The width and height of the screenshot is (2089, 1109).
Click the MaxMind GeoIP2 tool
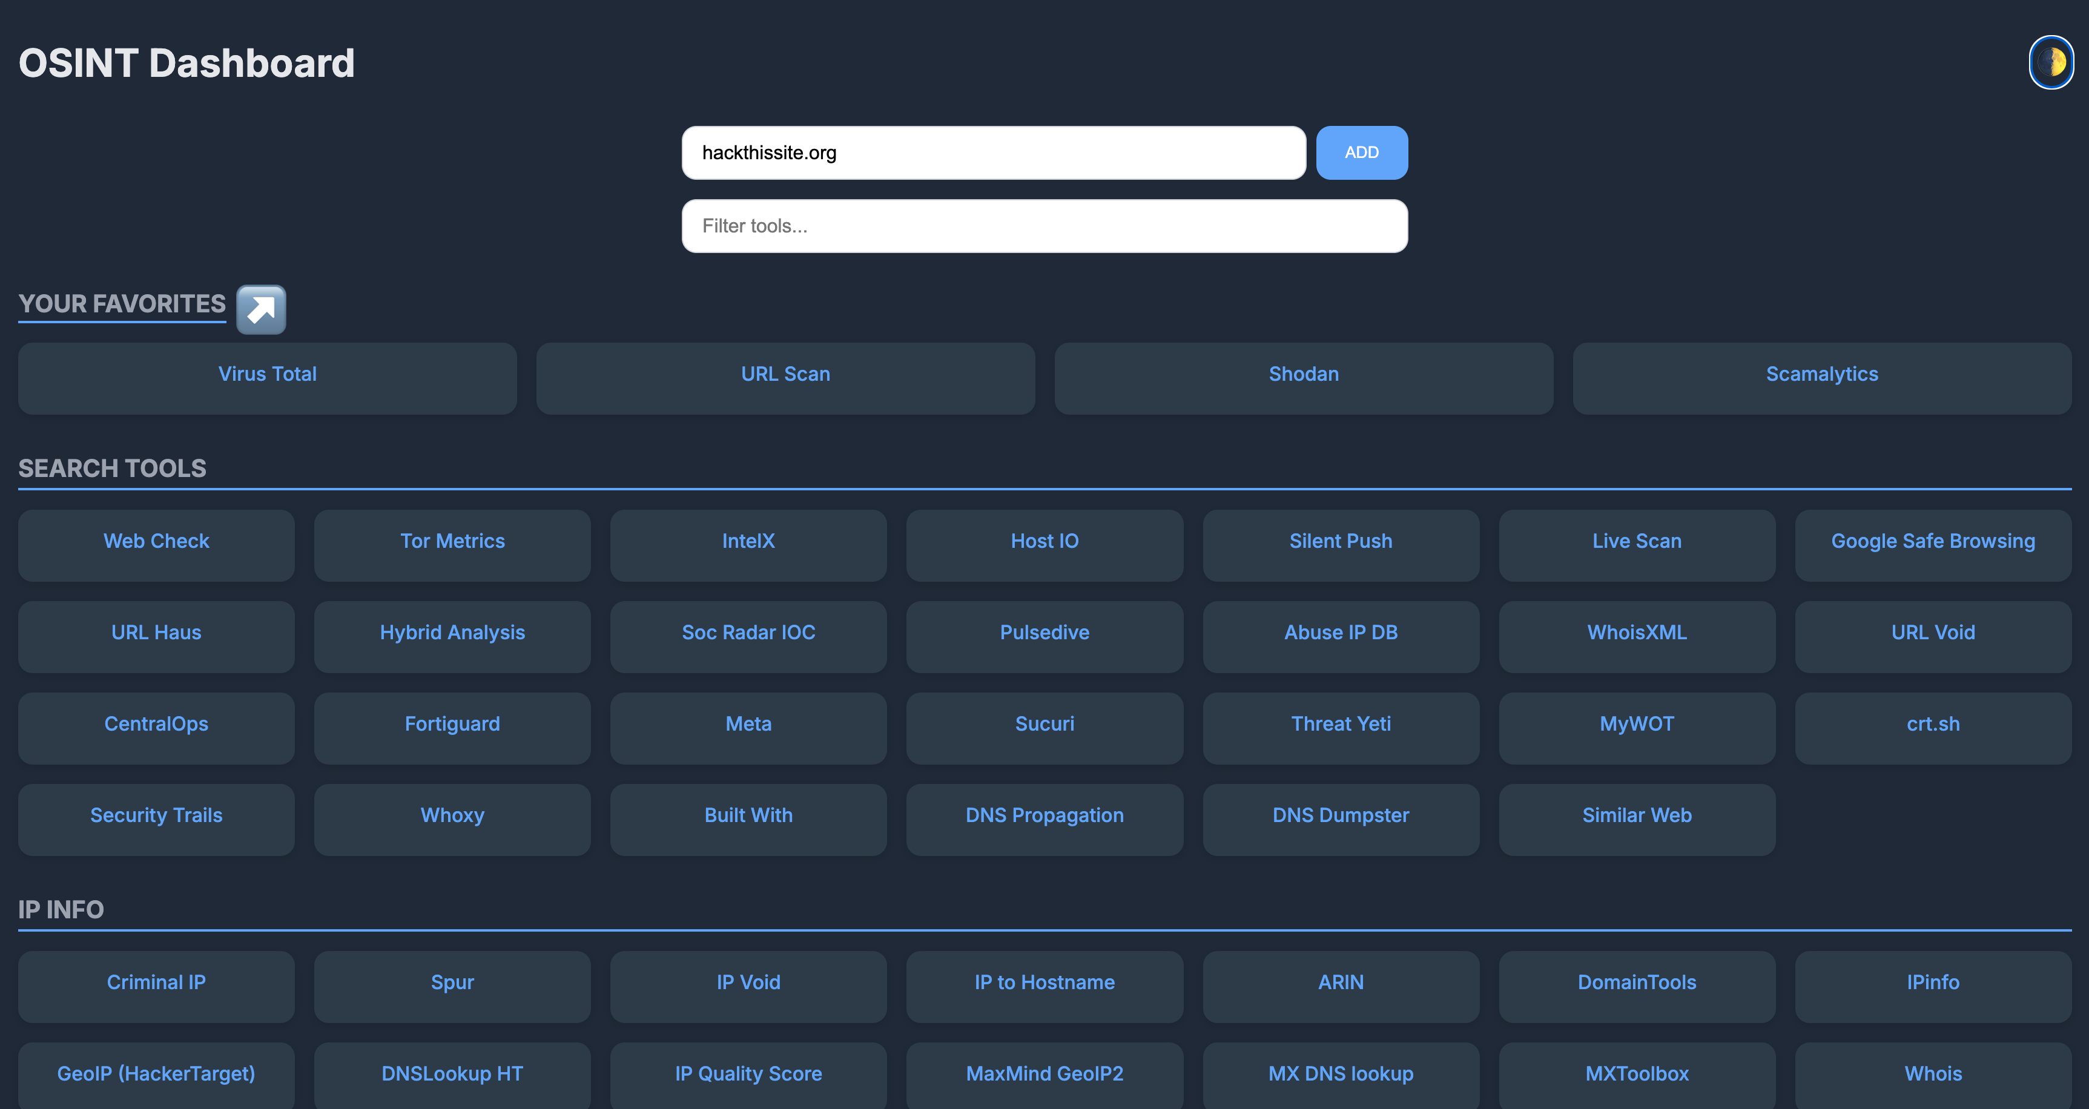tap(1044, 1075)
